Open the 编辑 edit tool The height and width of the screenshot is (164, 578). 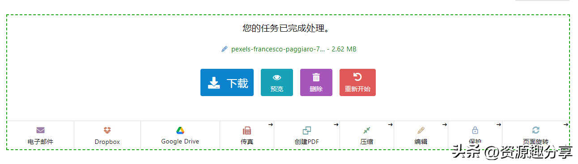421,135
